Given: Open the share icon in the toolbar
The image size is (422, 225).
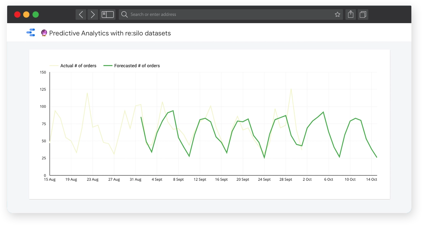Looking at the screenshot, I should tap(350, 14).
